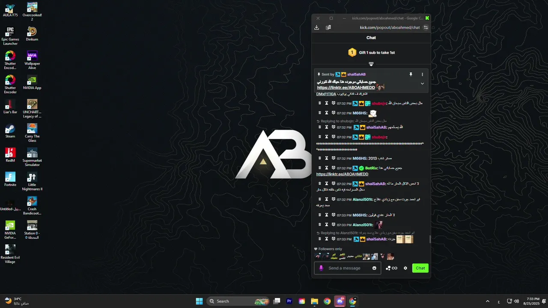The width and height of the screenshot is (548, 308).
Task: Timeout Alanzi501t on 07:33 PM message
Action: [326, 225]
